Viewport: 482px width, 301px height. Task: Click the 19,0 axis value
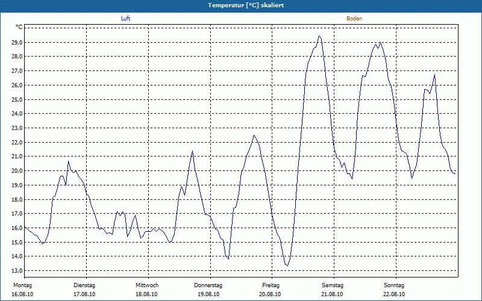(x=17, y=185)
